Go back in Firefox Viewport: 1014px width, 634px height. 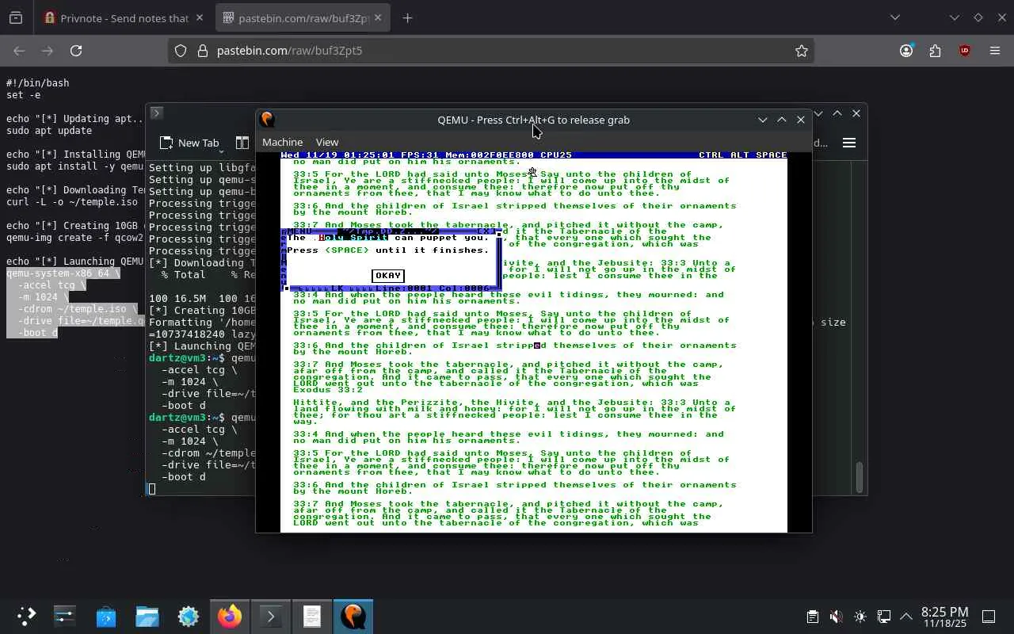(x=19, y=51)
